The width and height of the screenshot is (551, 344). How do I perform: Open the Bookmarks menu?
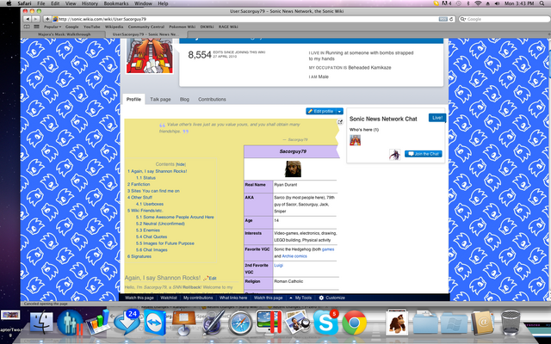(116, 3)
